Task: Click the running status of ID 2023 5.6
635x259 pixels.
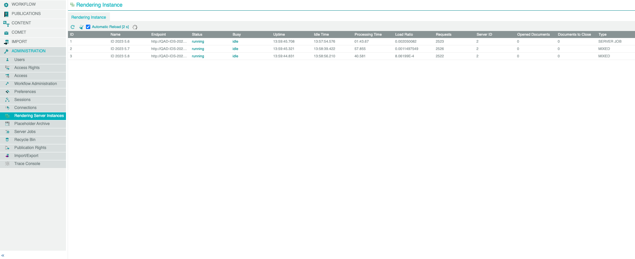Action: (x=198, y=42)
